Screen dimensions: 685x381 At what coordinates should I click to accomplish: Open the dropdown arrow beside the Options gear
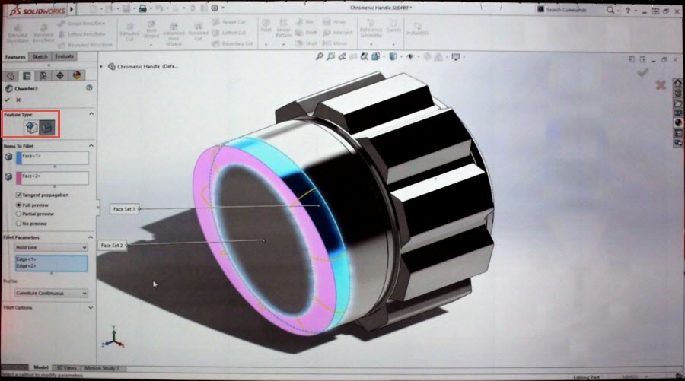(223, 8)
